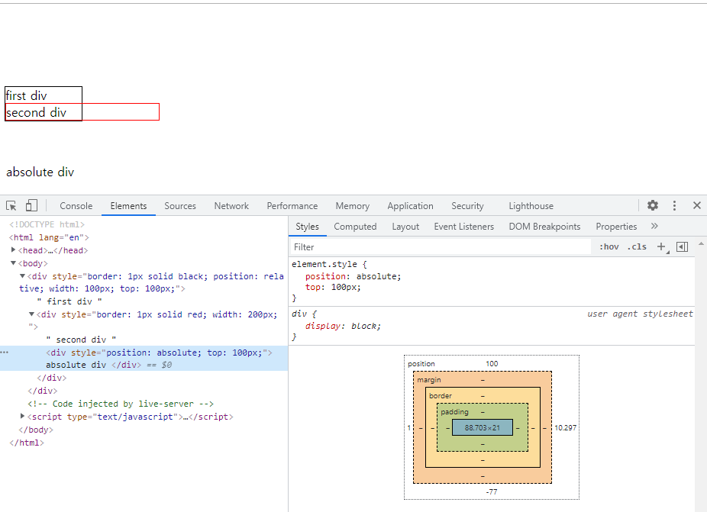This screenshot has width=707, height=512.
Task: Collapse the red-bordered second div node
Action: [31, 314]
